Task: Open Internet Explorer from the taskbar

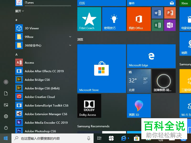Action: click(124, 138)
